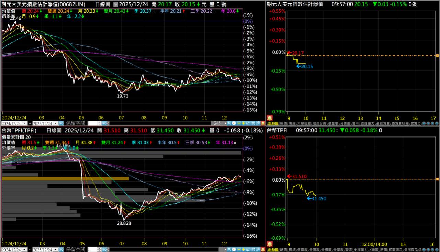
Task: Click the highlighted orange volume-profile bar on the TPFI chart
Action: (65, 178)
